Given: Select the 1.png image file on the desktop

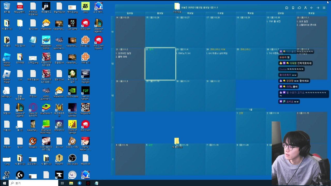Looking at the screenshot, I should pos(7,160).
